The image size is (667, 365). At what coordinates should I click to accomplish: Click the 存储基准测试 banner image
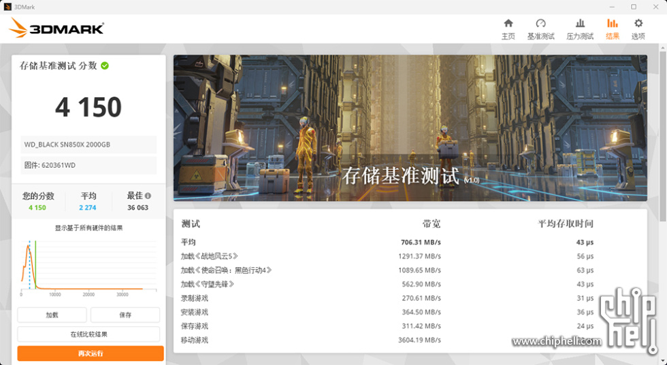point(410,128)
